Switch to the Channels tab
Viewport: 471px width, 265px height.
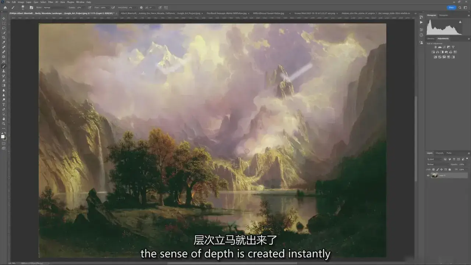tap(439, 153)
